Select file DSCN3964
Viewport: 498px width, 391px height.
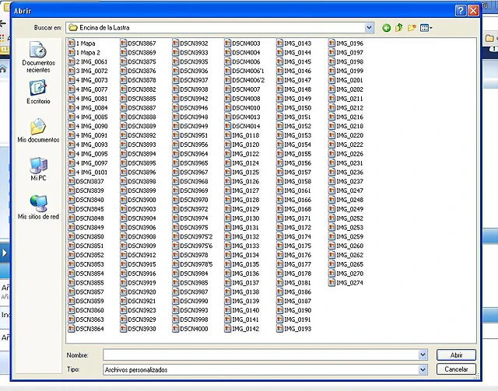tap(190, 154)
